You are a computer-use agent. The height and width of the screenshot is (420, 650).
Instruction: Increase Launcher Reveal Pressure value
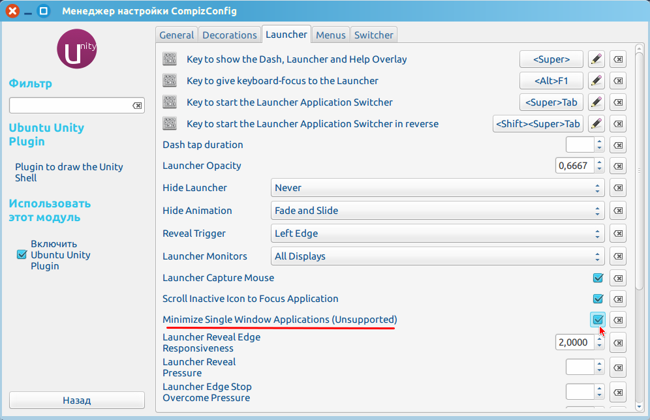tap(600, 364)
